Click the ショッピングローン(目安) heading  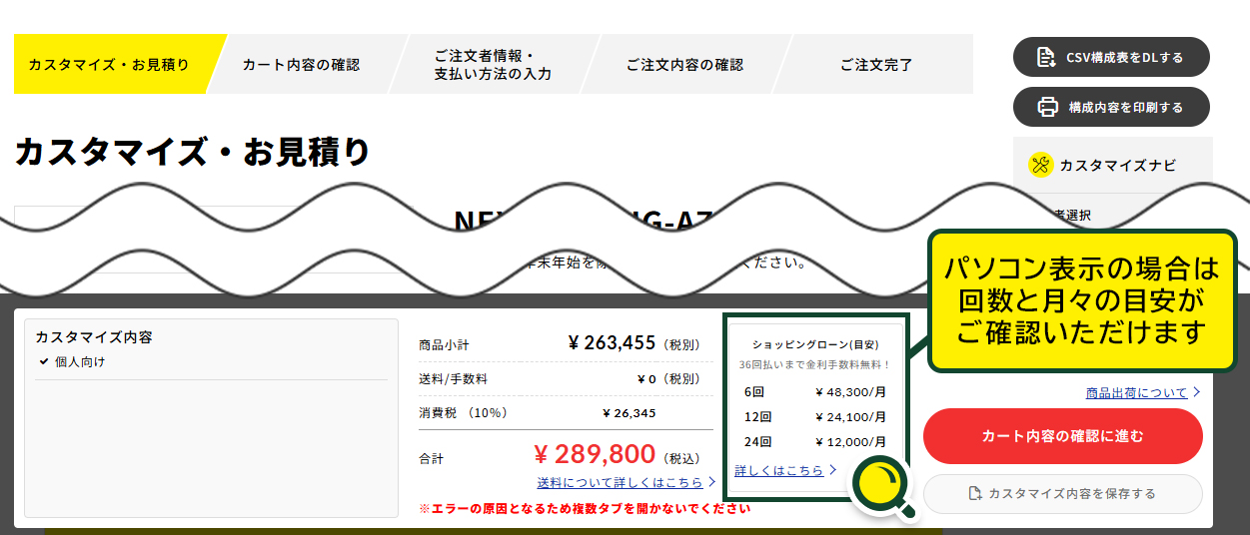point(815,344)
